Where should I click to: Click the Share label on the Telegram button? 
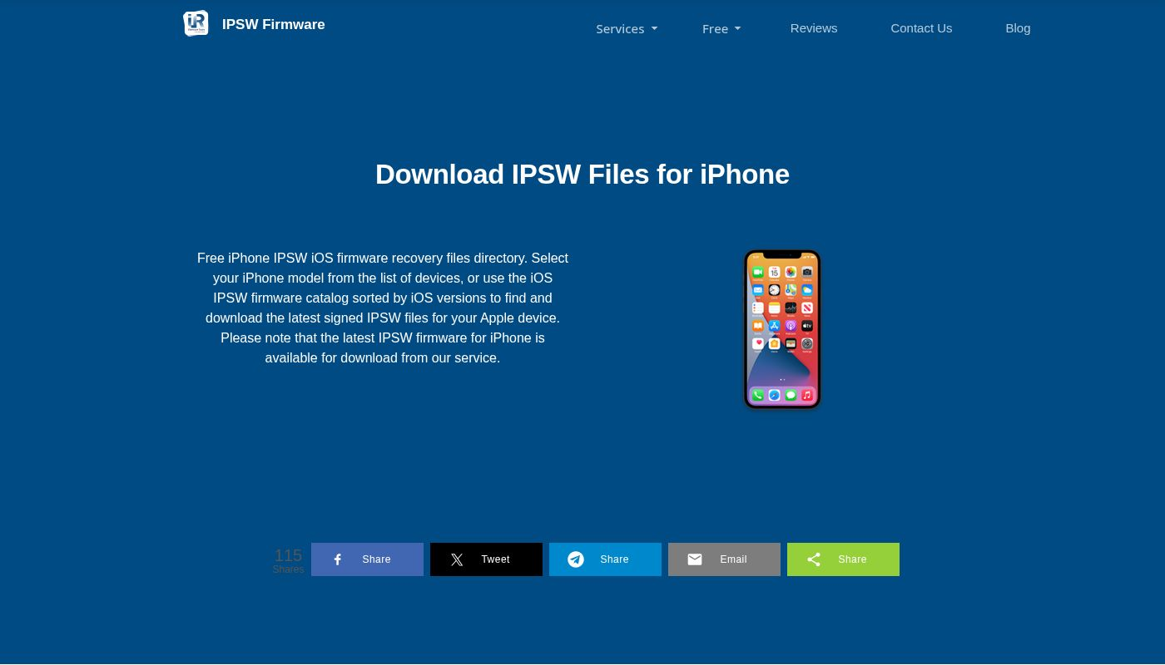tap(614, 559)
